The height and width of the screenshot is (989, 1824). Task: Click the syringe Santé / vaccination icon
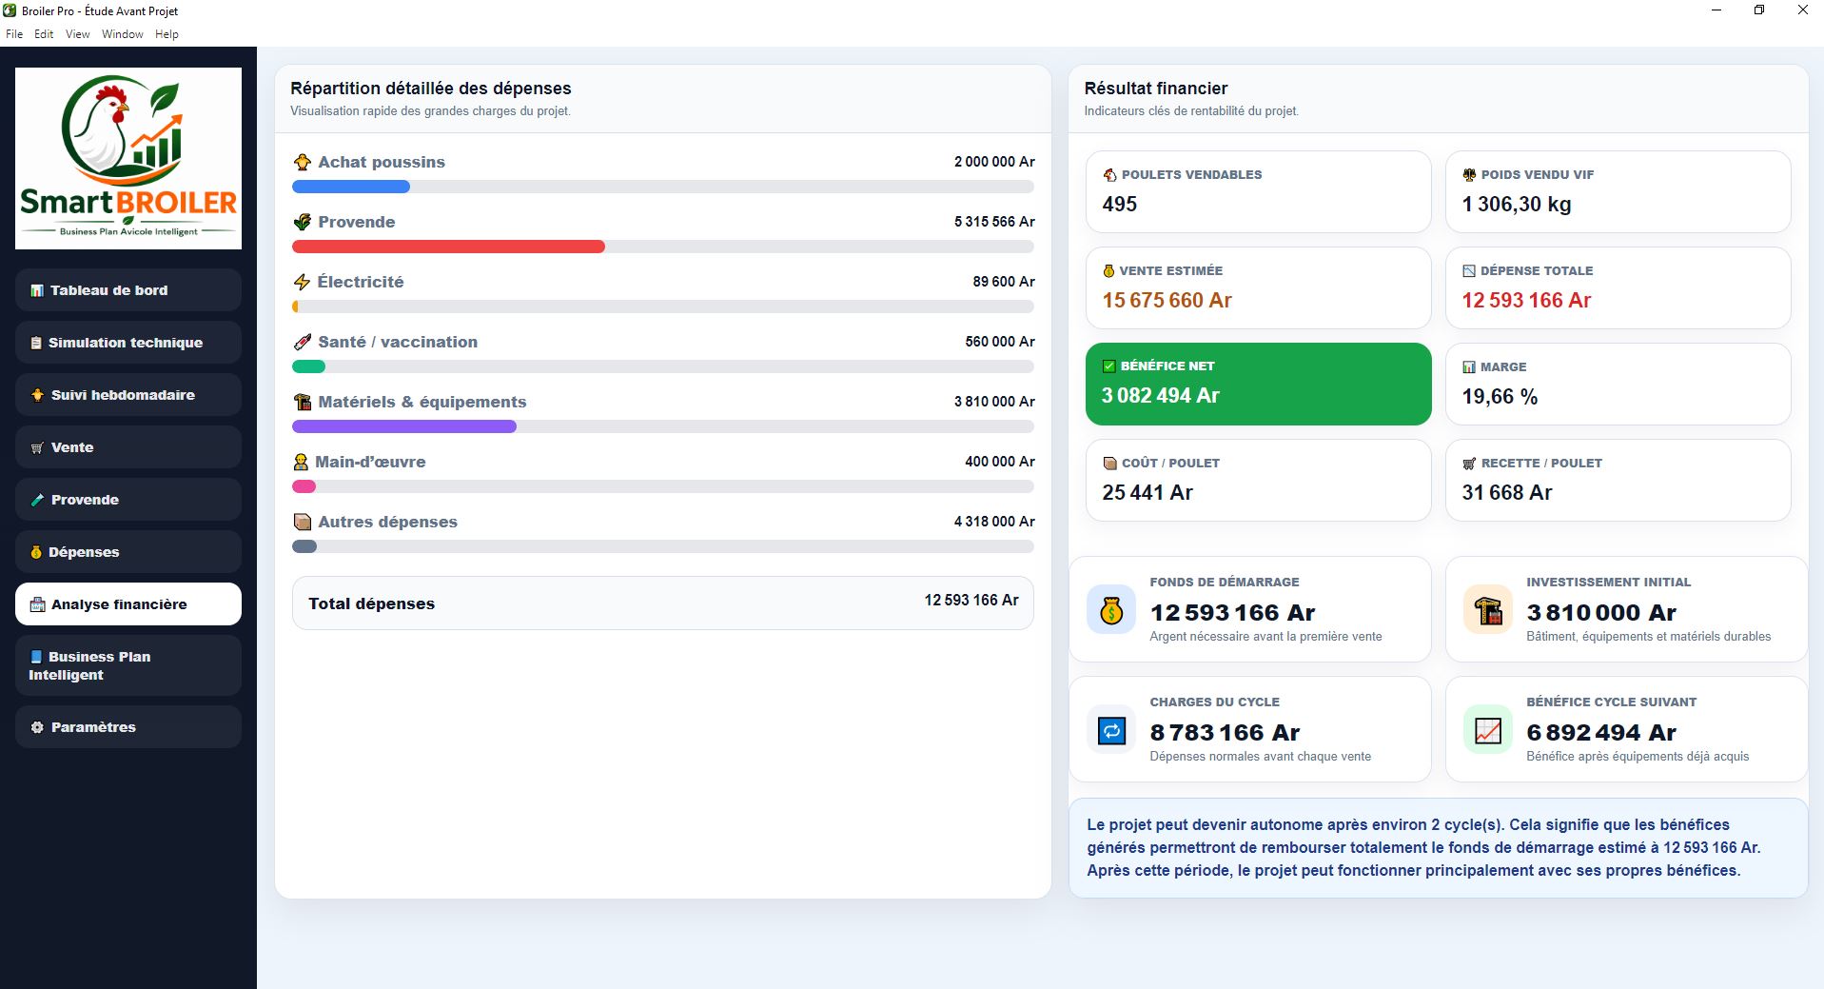point(303,342)
